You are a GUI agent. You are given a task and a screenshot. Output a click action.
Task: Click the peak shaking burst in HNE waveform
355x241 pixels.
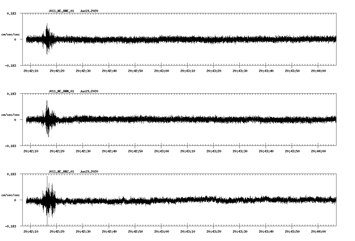coord(48,39)
